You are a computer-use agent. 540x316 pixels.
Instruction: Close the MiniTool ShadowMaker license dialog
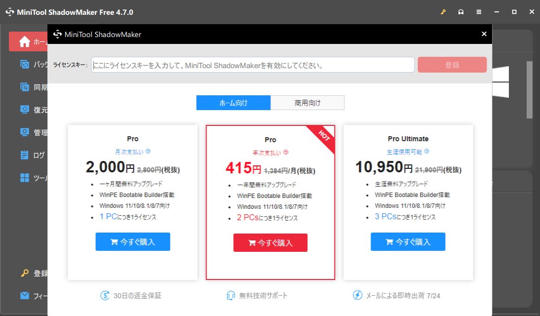click(484, 34)
